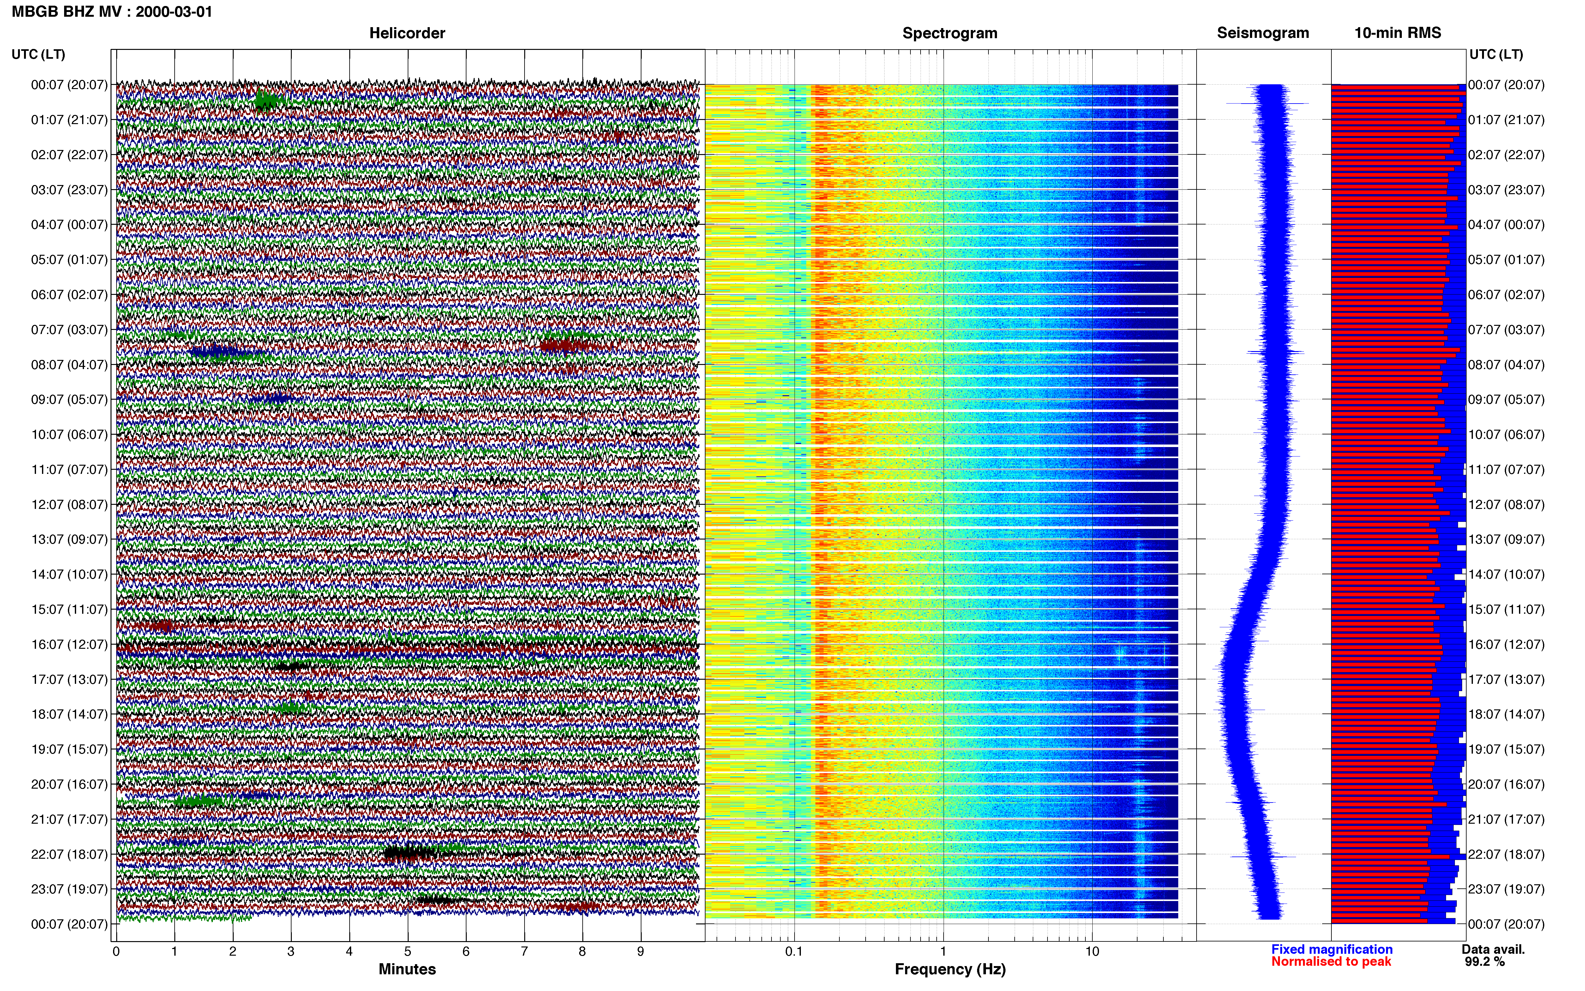Click the UTC (LT) label beside the Helicorder

point(38,54)
